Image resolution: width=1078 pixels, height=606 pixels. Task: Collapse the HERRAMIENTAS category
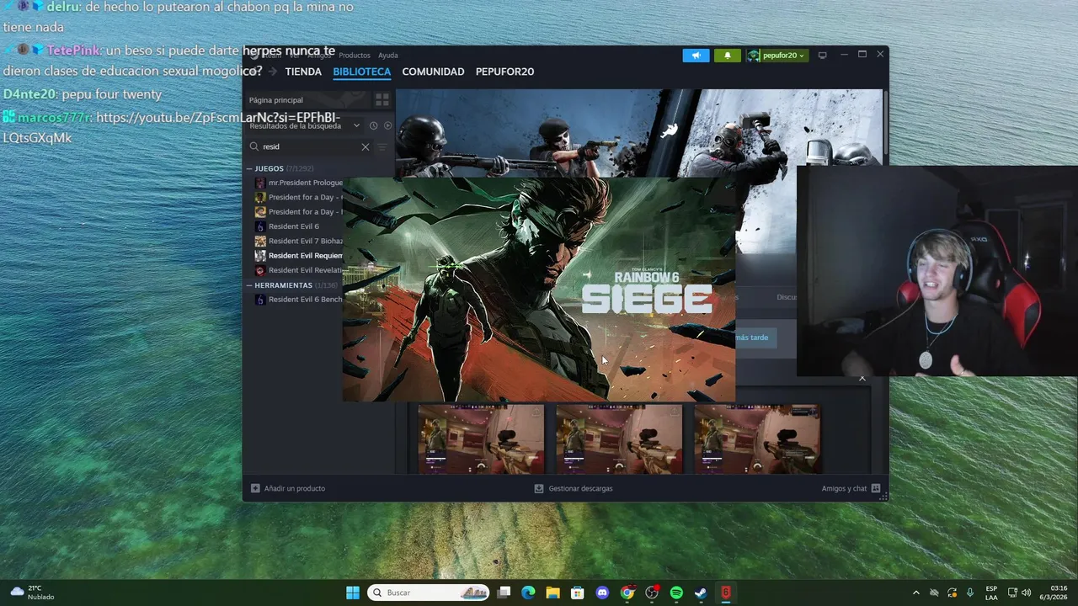[x=249, y=285]
